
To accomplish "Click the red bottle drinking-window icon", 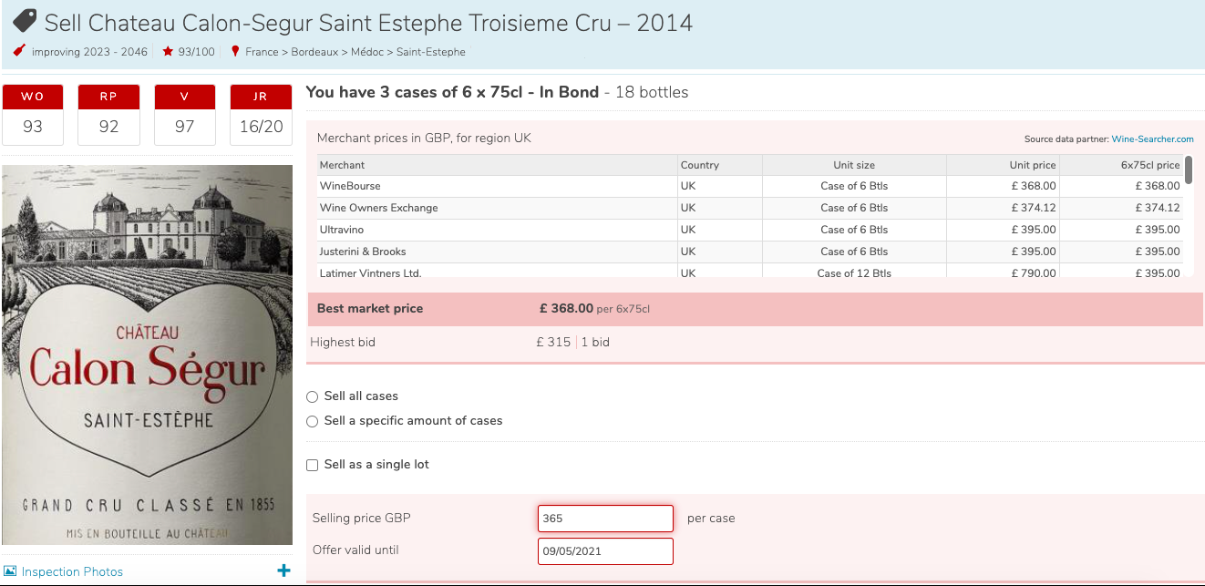I will point(19,51).
